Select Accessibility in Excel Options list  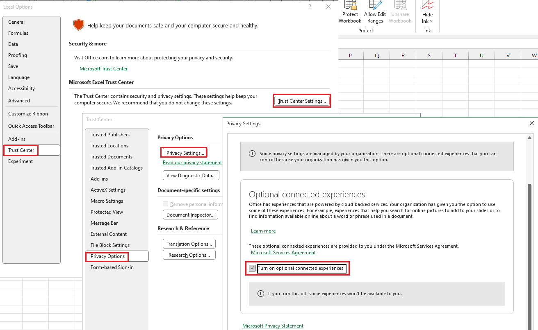coord(32,88)
